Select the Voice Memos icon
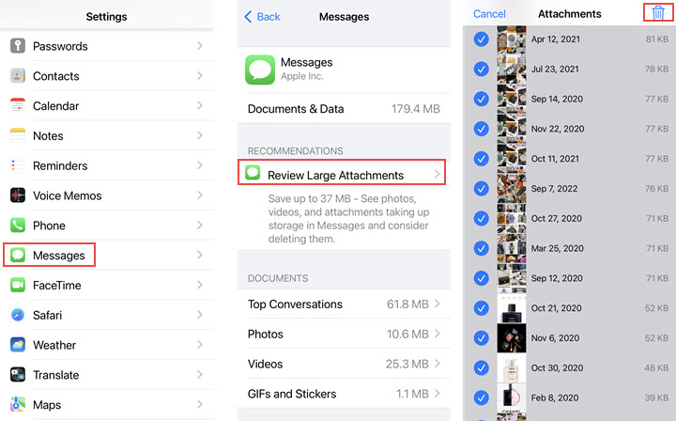Screen dimensions: 676x421 point(18,195)
